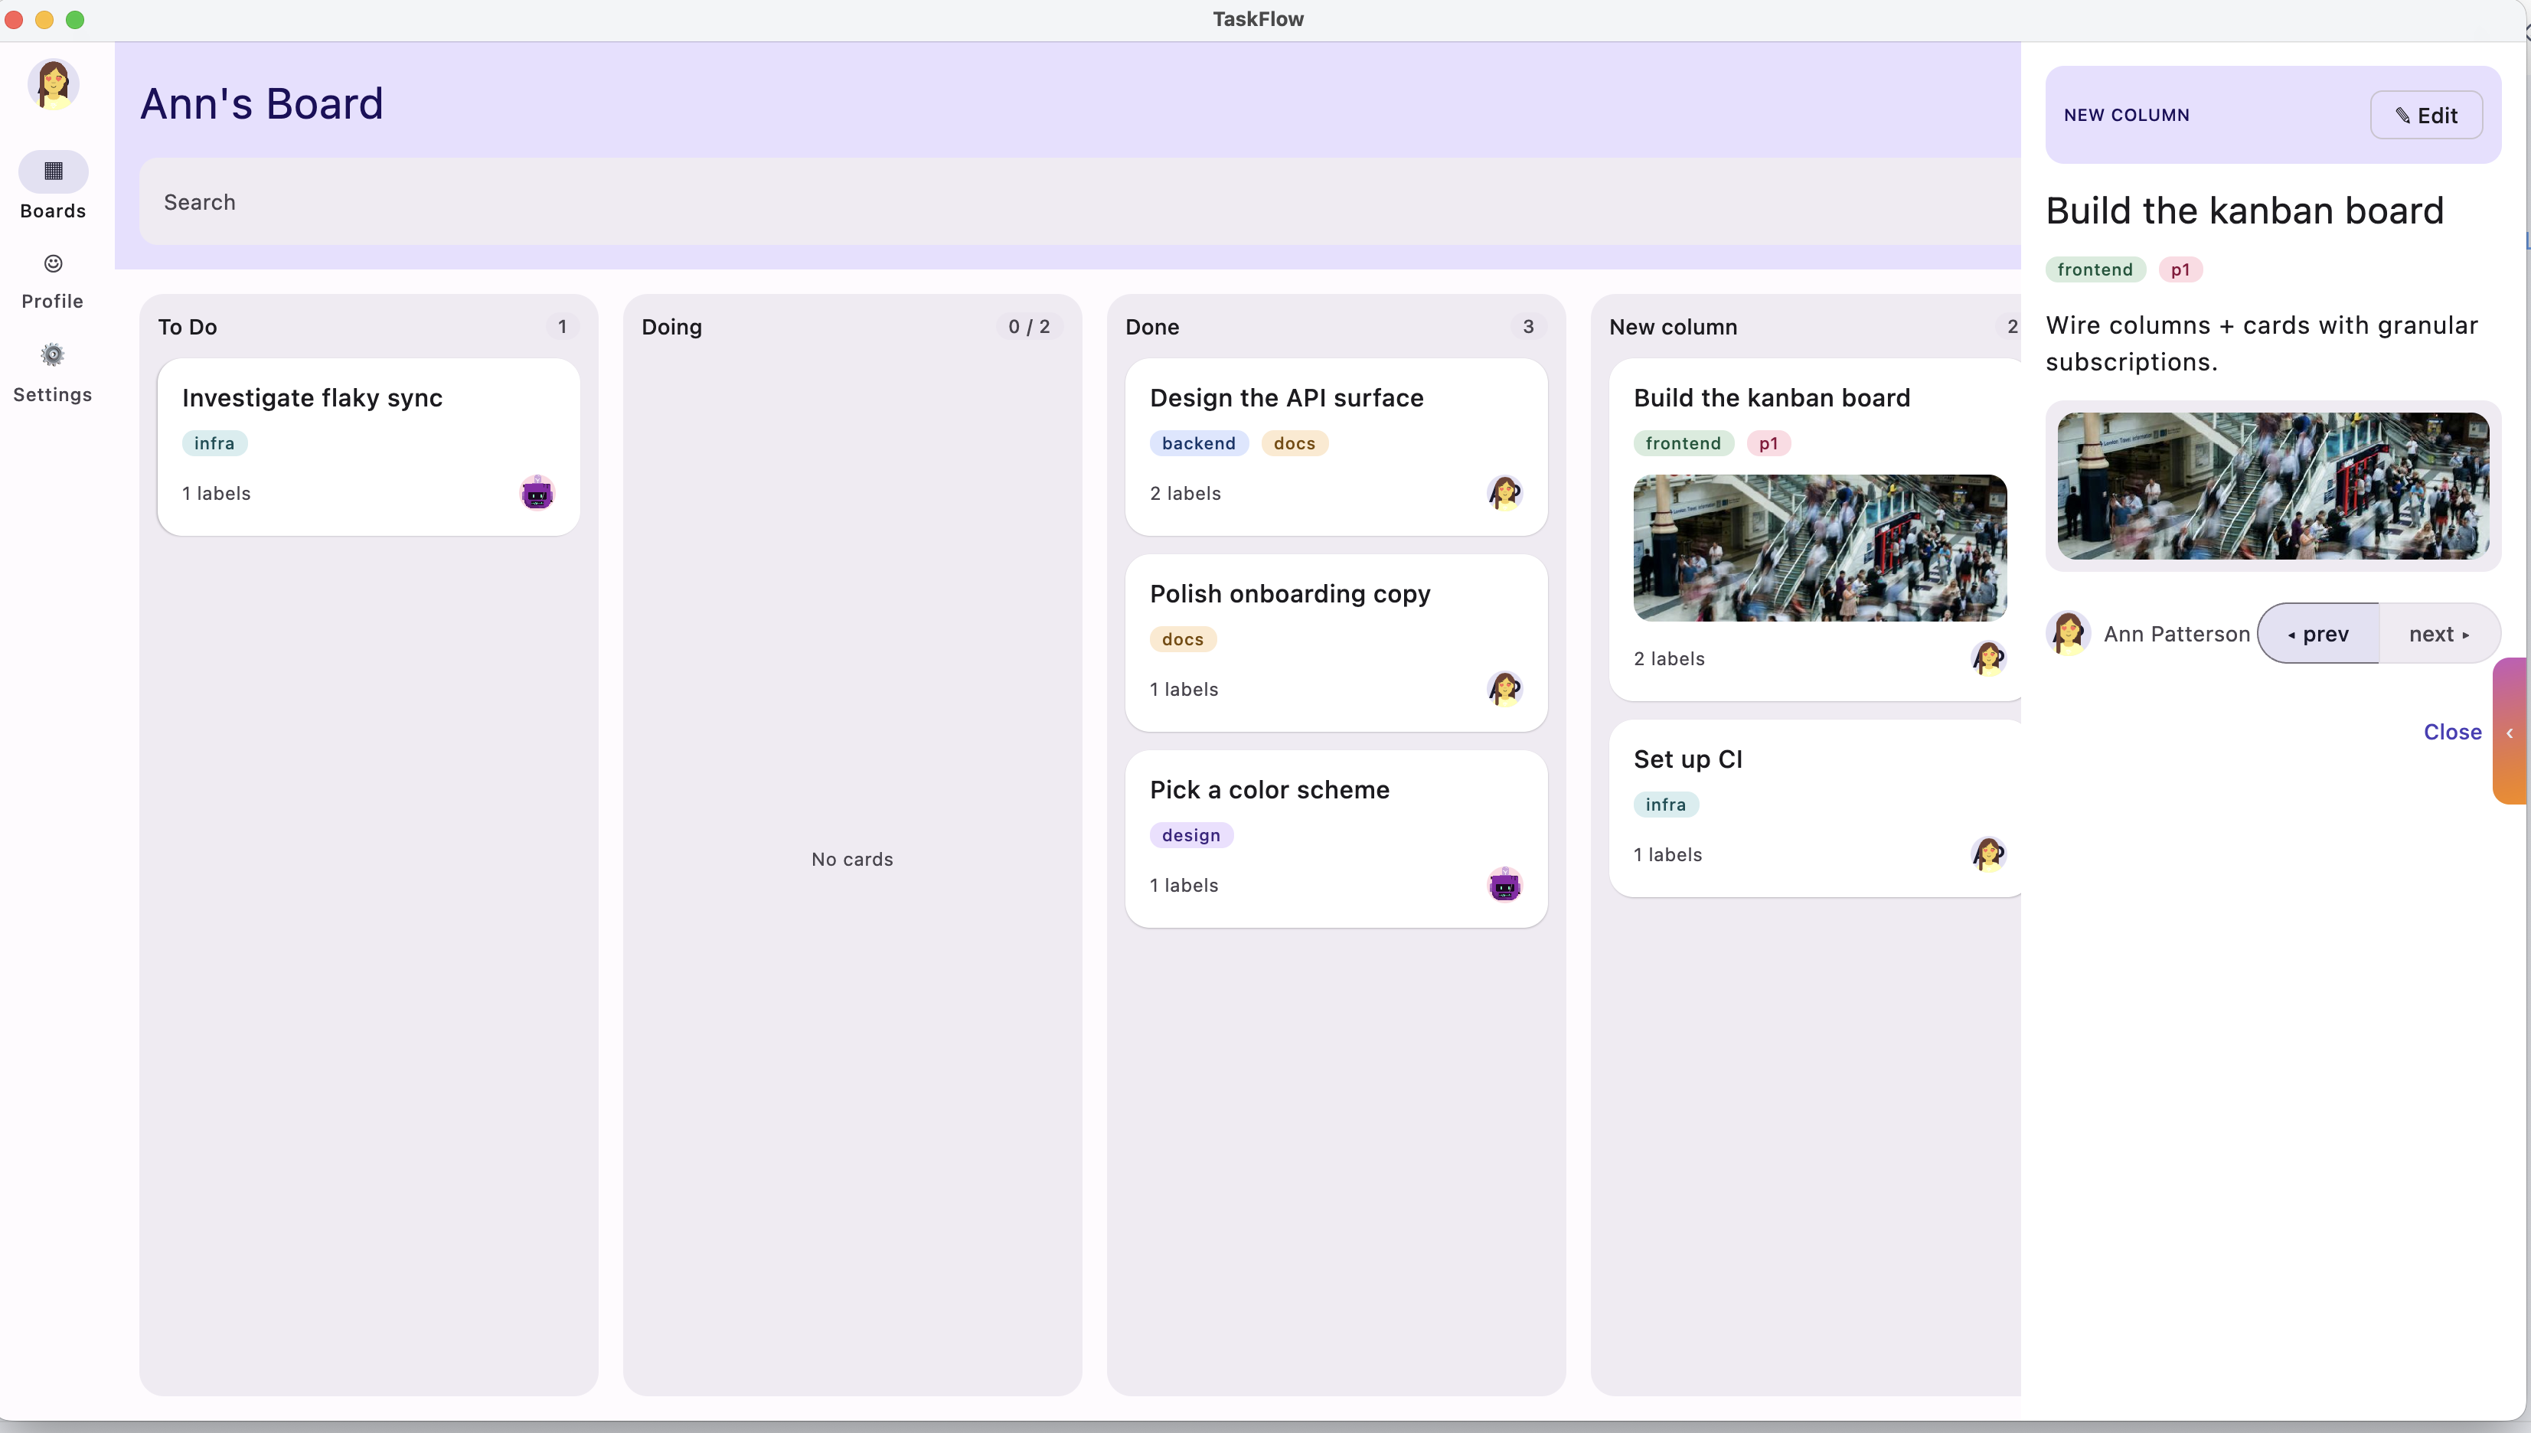2531x1433 pixels.
Task: Open the Polish onboarding copy card
Action: click(x=1337, y=643)
